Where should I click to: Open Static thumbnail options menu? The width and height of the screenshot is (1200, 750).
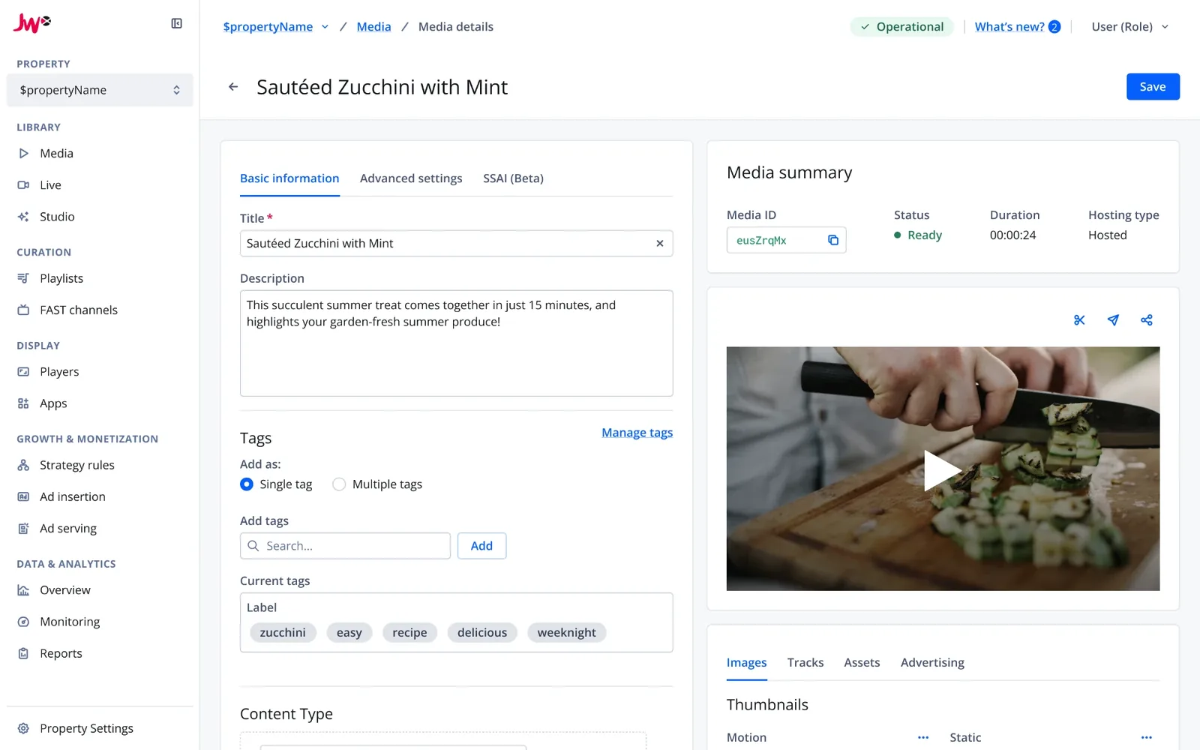[1146, 737]
